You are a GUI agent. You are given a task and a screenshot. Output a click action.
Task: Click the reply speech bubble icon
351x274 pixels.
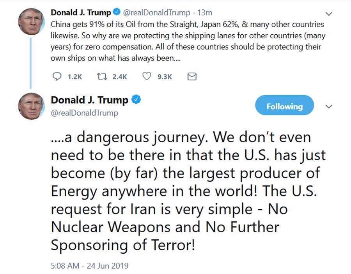pyautogui.click(x=57, y=77)
